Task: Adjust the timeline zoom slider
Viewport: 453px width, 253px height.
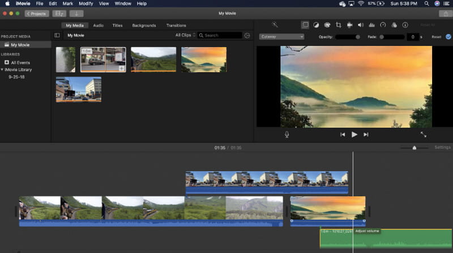Action: click(414, 148)
